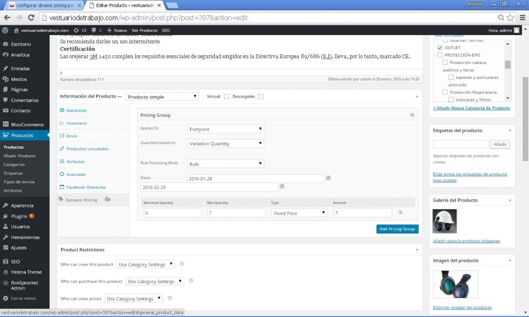
Task: Click browser back arrow
Action: 7,17
